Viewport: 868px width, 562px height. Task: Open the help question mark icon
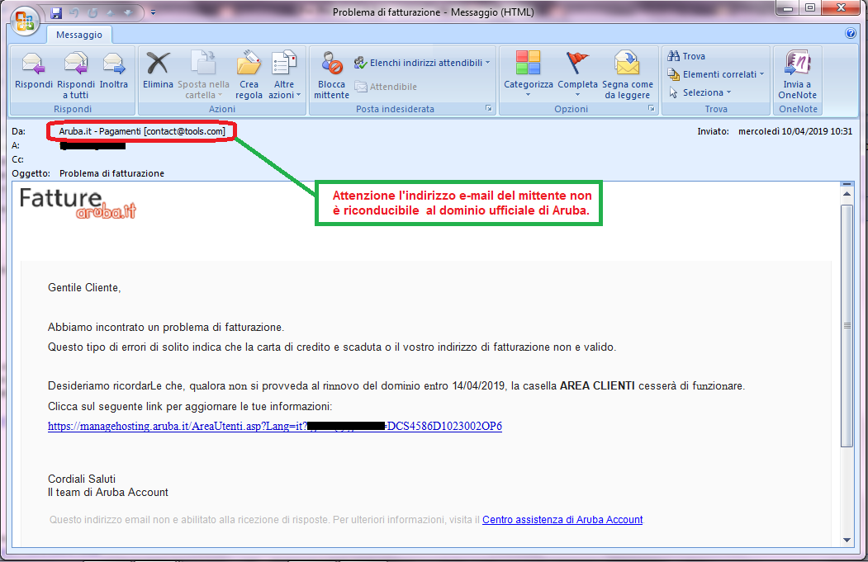(x=851, y=33)
